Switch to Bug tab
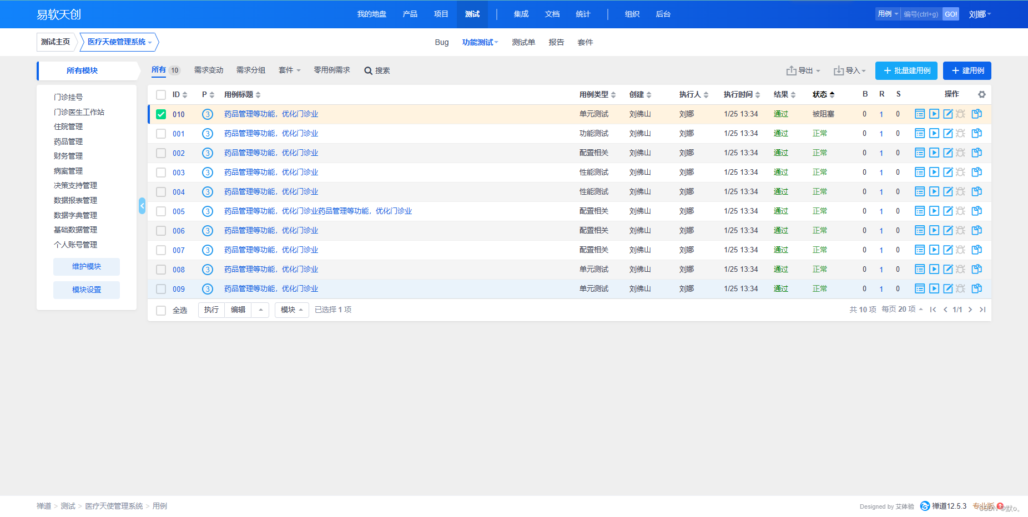Image resolution: width=1028 pixels, height=517 pixels. pyautogui.click(x=442, y=42)
